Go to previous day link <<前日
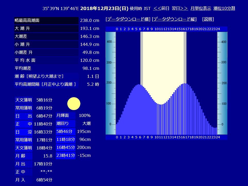 (161, 8)
